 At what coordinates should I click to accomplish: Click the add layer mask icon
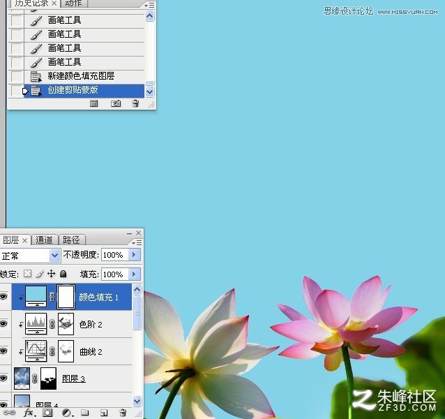point(47,413)
